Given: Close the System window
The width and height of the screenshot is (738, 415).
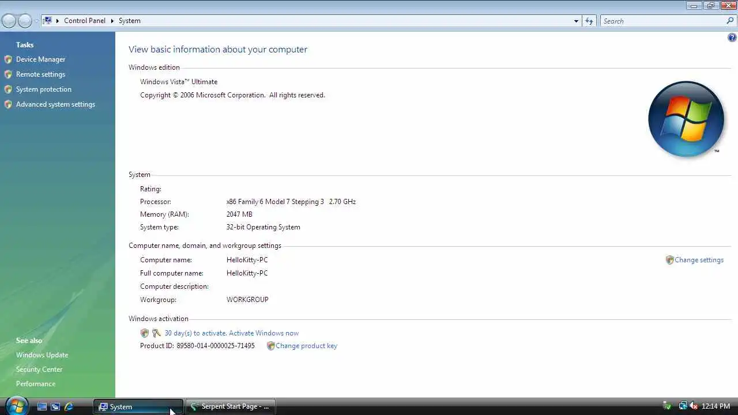Looking at the screenshot, I should pyautogui.click(x=728, y=5).
